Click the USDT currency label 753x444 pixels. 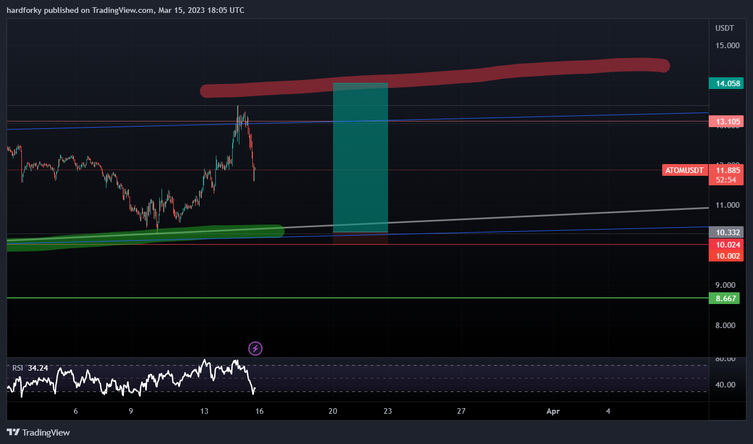coord(724,28)
